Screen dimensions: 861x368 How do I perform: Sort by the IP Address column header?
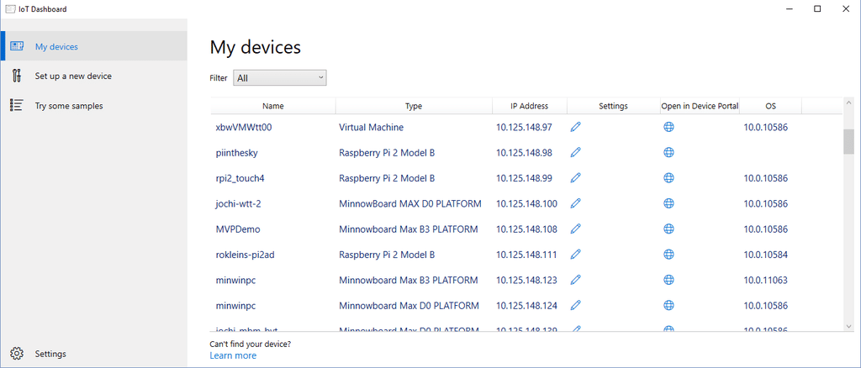point(529,107)
